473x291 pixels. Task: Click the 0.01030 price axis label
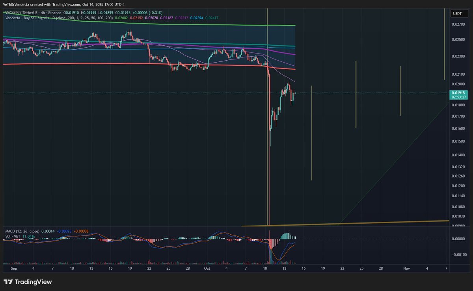click(x=458, y=216)
